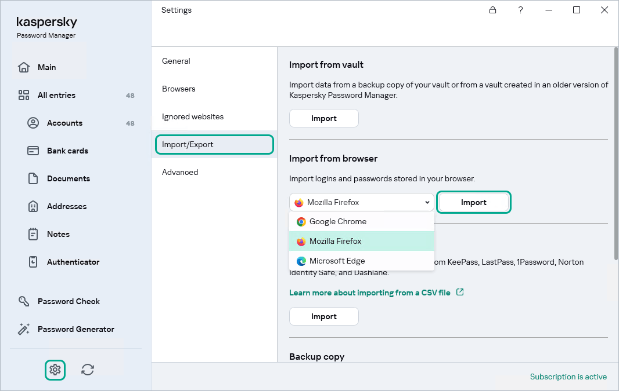This screenshot has height=391, width=619.
Task: Open the Main section label
Action: (x=46, y=67)
